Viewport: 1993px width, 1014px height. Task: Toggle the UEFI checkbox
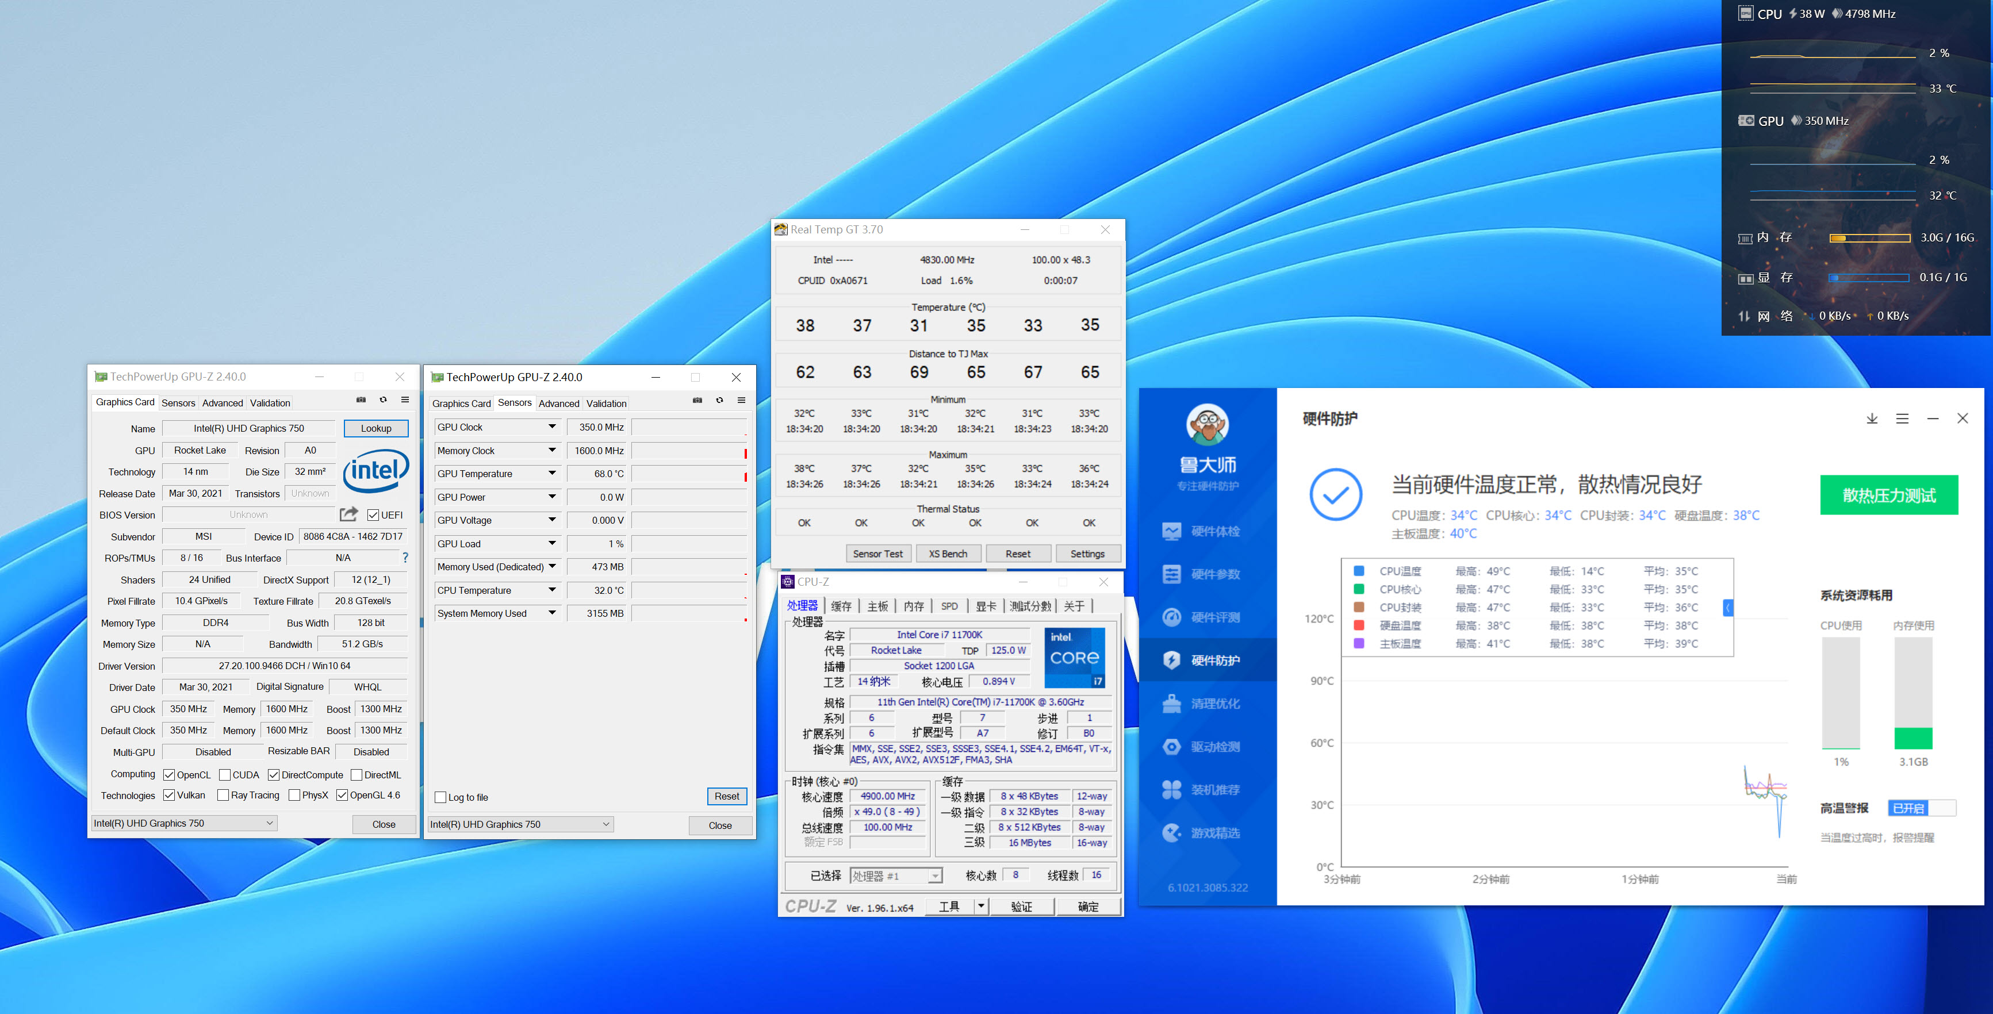click(x=373, y=515)
